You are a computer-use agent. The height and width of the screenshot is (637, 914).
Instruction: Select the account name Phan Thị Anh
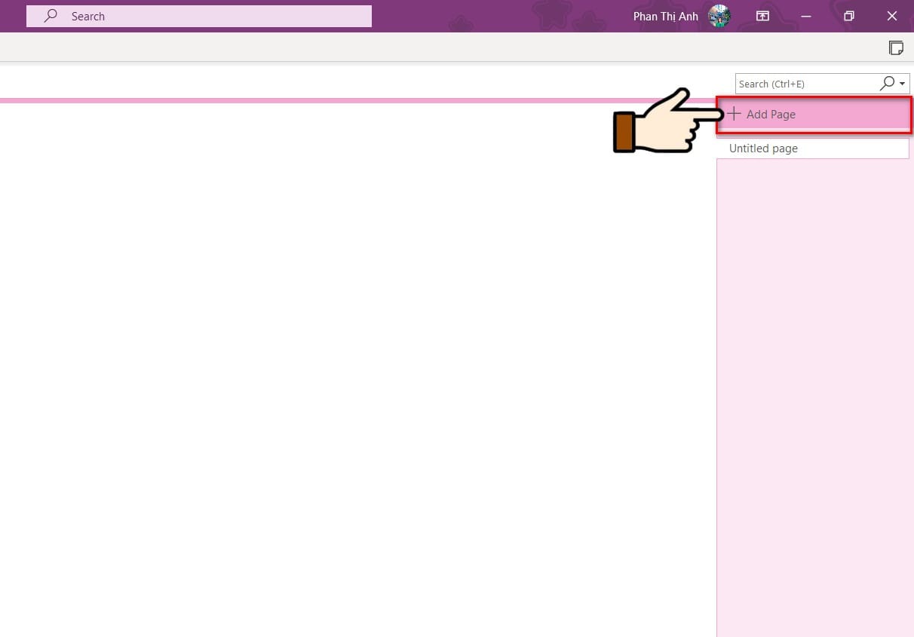pyautogui.click(x=665, y=16)
